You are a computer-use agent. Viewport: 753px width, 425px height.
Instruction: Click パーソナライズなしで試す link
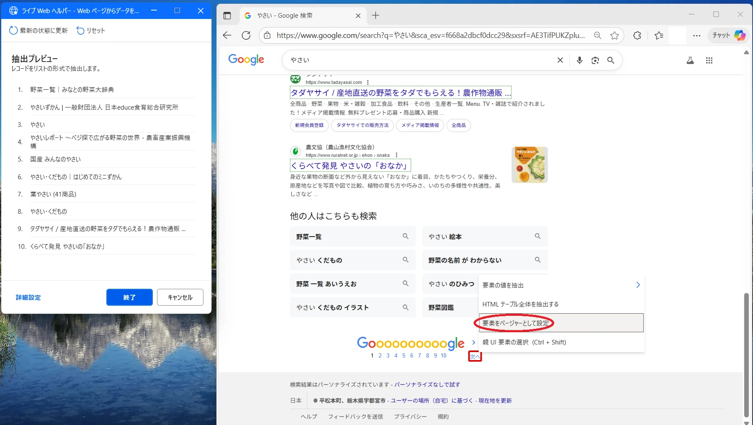click(x=427, y=385)
